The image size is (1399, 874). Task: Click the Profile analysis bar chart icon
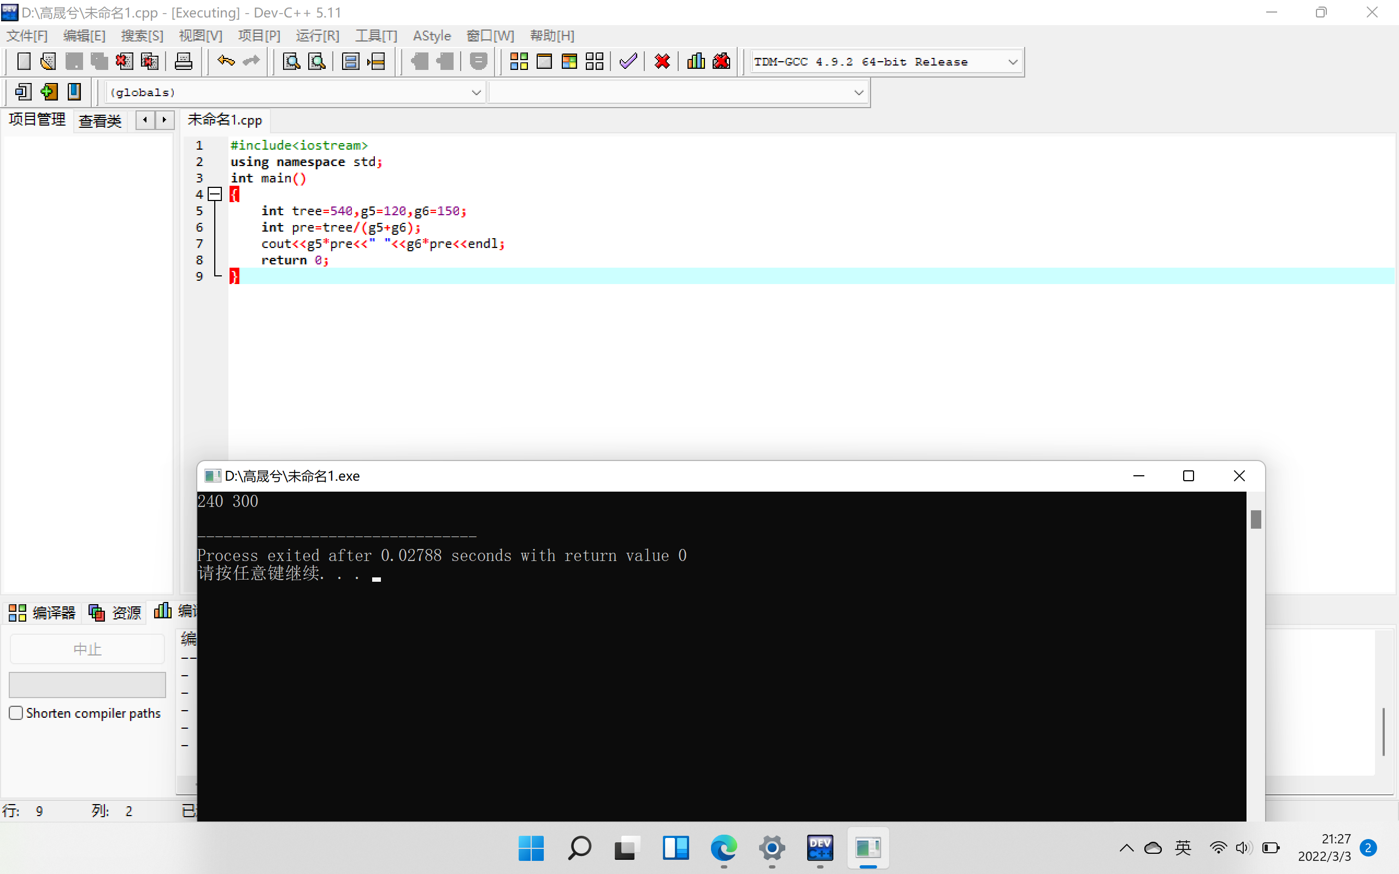click(696, 61)
